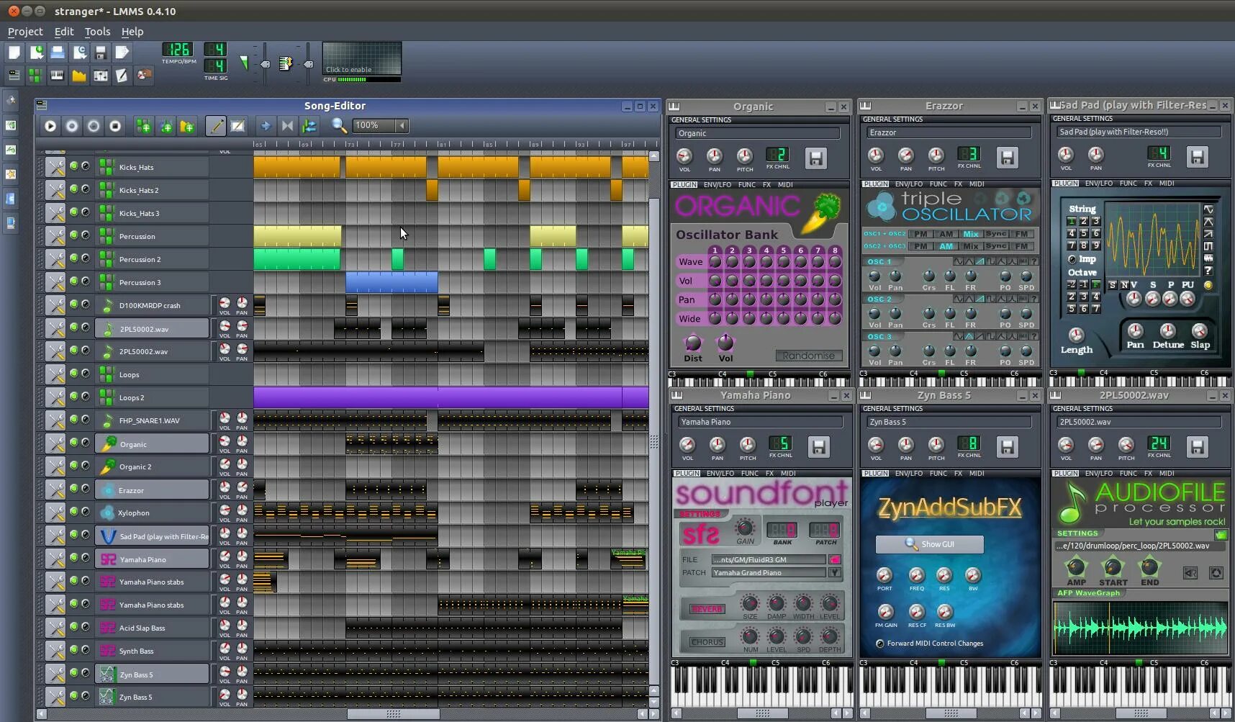This screenshot has width=1235, height=722.
Task: Click the sfz file browse button in soundfont player
Action: pyautogui.click(x=835, y=559)
